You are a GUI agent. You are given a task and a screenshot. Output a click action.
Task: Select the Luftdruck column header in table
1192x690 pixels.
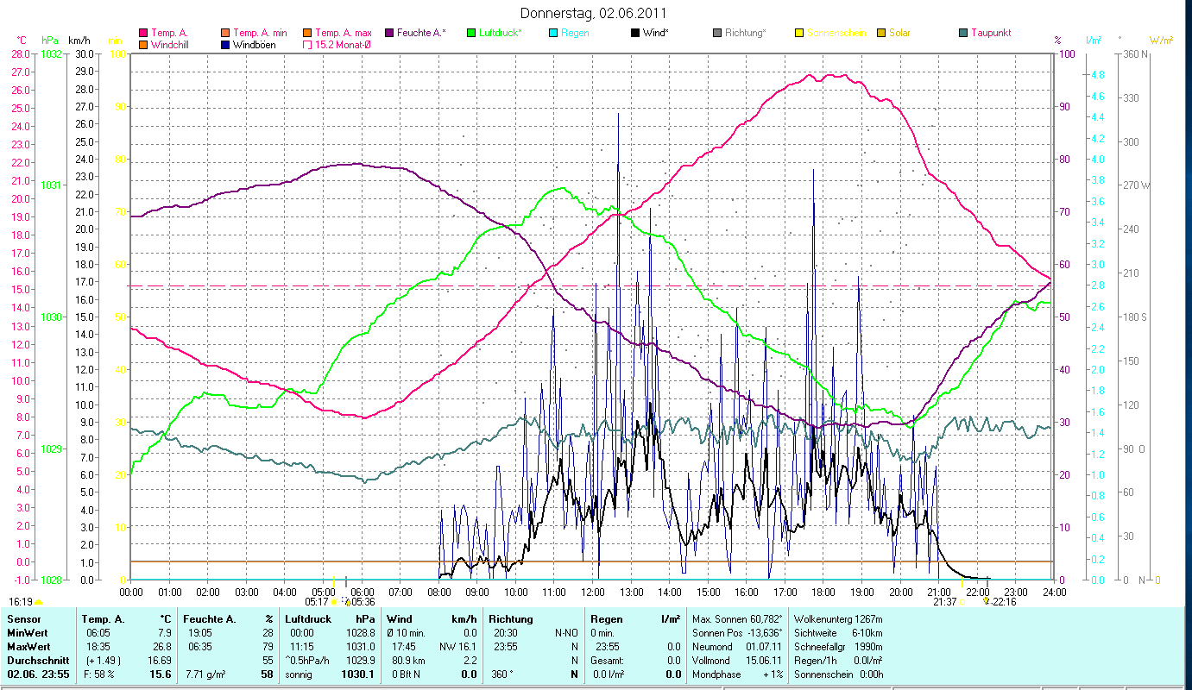click(x=308, y=619)
